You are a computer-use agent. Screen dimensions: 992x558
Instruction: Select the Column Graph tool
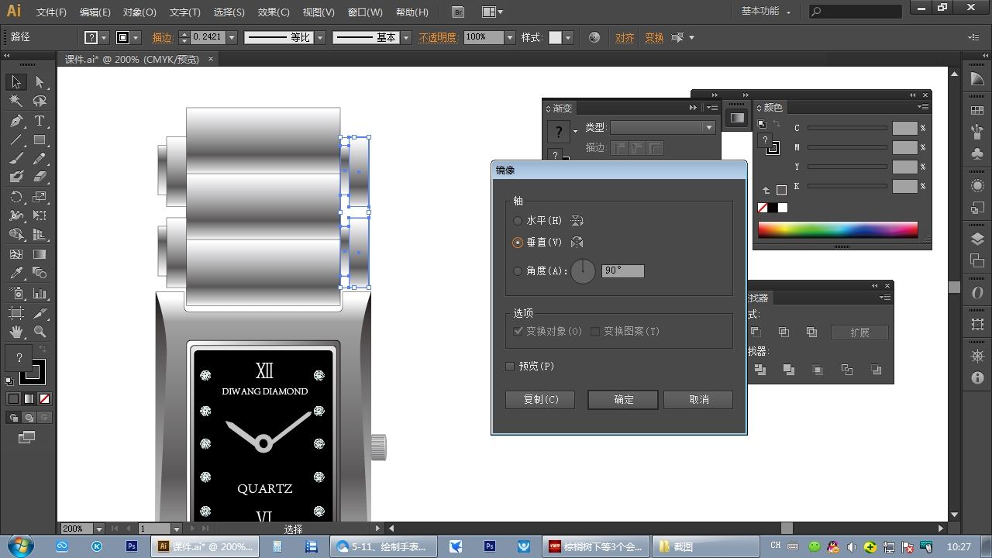[x=40, y=294]
